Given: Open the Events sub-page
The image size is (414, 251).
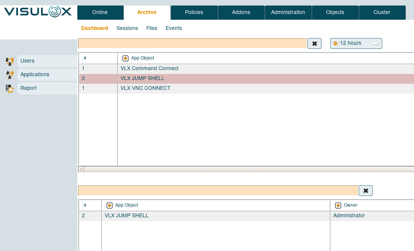Looking at the screenshot, I should tap(174, 28).
